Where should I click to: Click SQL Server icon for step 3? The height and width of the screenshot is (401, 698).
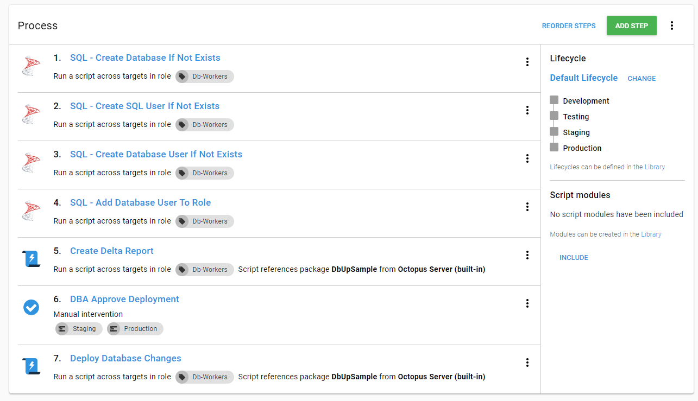[x=32, y=163]
